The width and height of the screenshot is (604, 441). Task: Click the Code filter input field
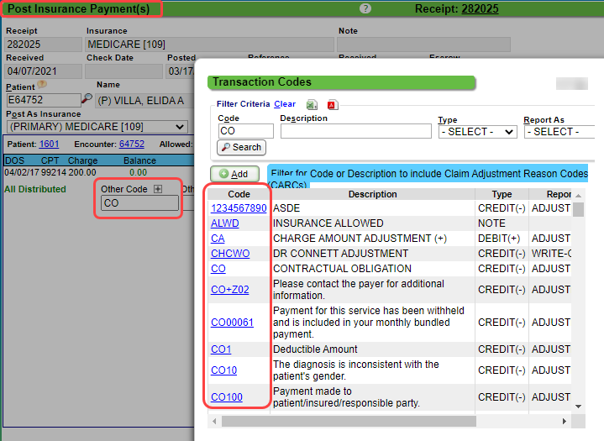(245, 132)
